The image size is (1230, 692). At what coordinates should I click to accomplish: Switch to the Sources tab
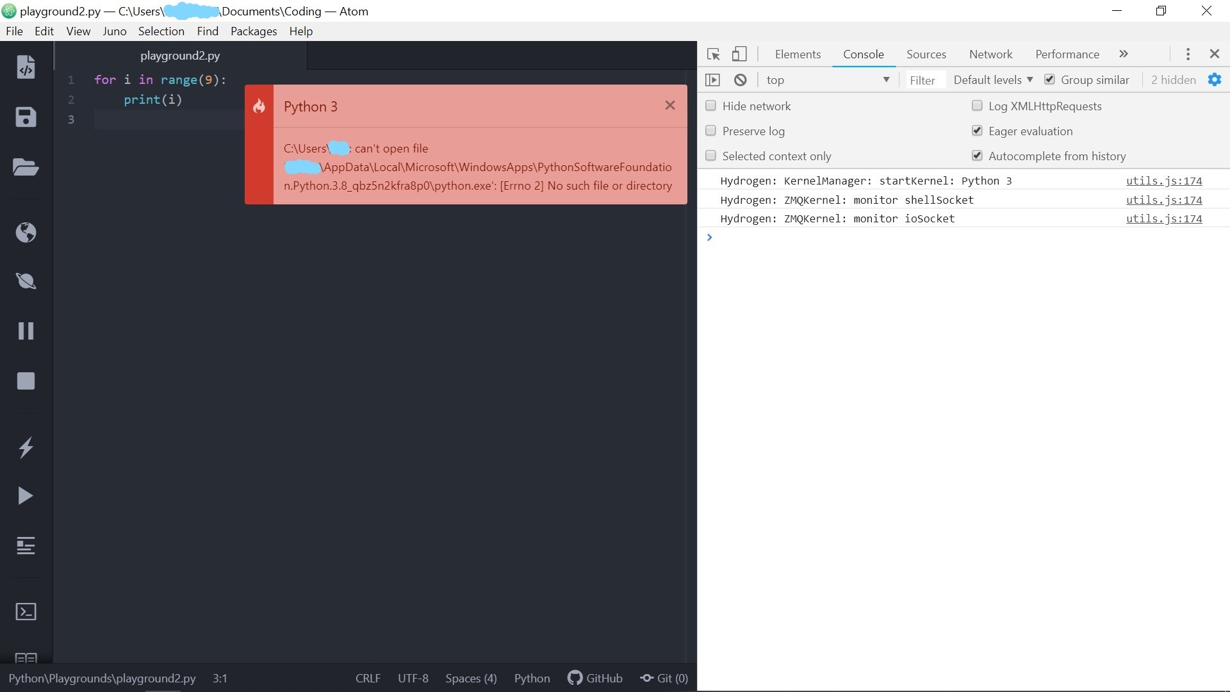coord(926,54)
